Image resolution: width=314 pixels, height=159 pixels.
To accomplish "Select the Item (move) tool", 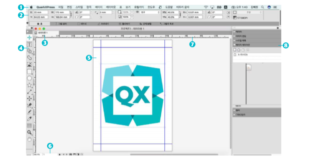I will (30, 38).
